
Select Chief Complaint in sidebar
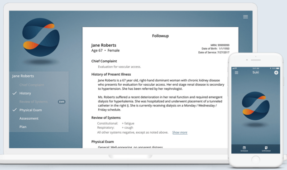[x=32, y=85]
